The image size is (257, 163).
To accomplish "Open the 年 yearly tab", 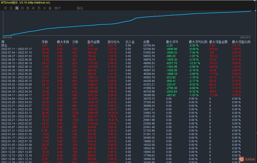I will click(33, 8).
